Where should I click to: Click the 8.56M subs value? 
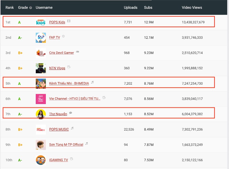tap(149, 99)
